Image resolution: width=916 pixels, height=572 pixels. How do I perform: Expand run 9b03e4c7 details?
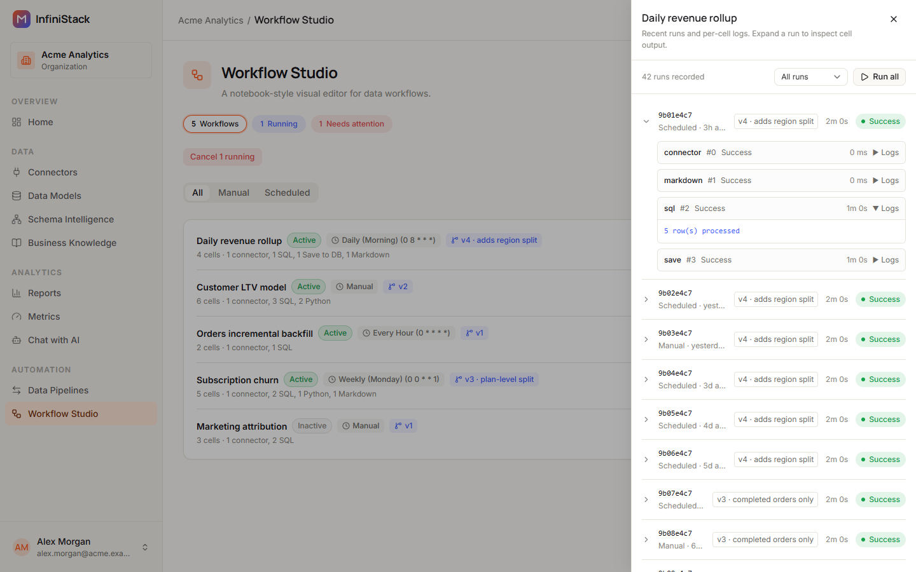click(646, 339)
